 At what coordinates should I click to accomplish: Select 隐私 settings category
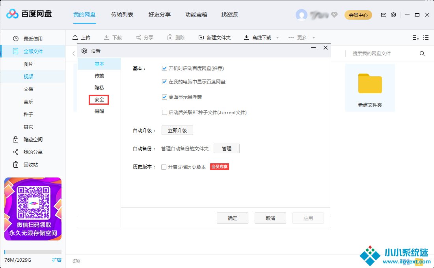point(99,88)
